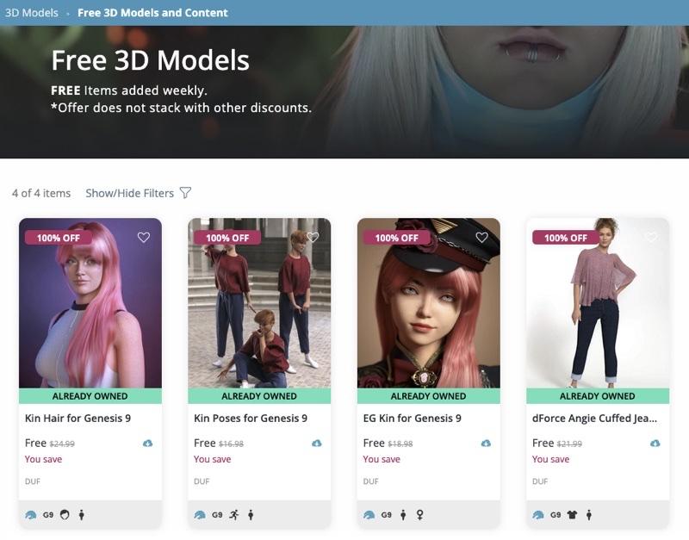Click running pose icon on Kin Poses card

234,514
